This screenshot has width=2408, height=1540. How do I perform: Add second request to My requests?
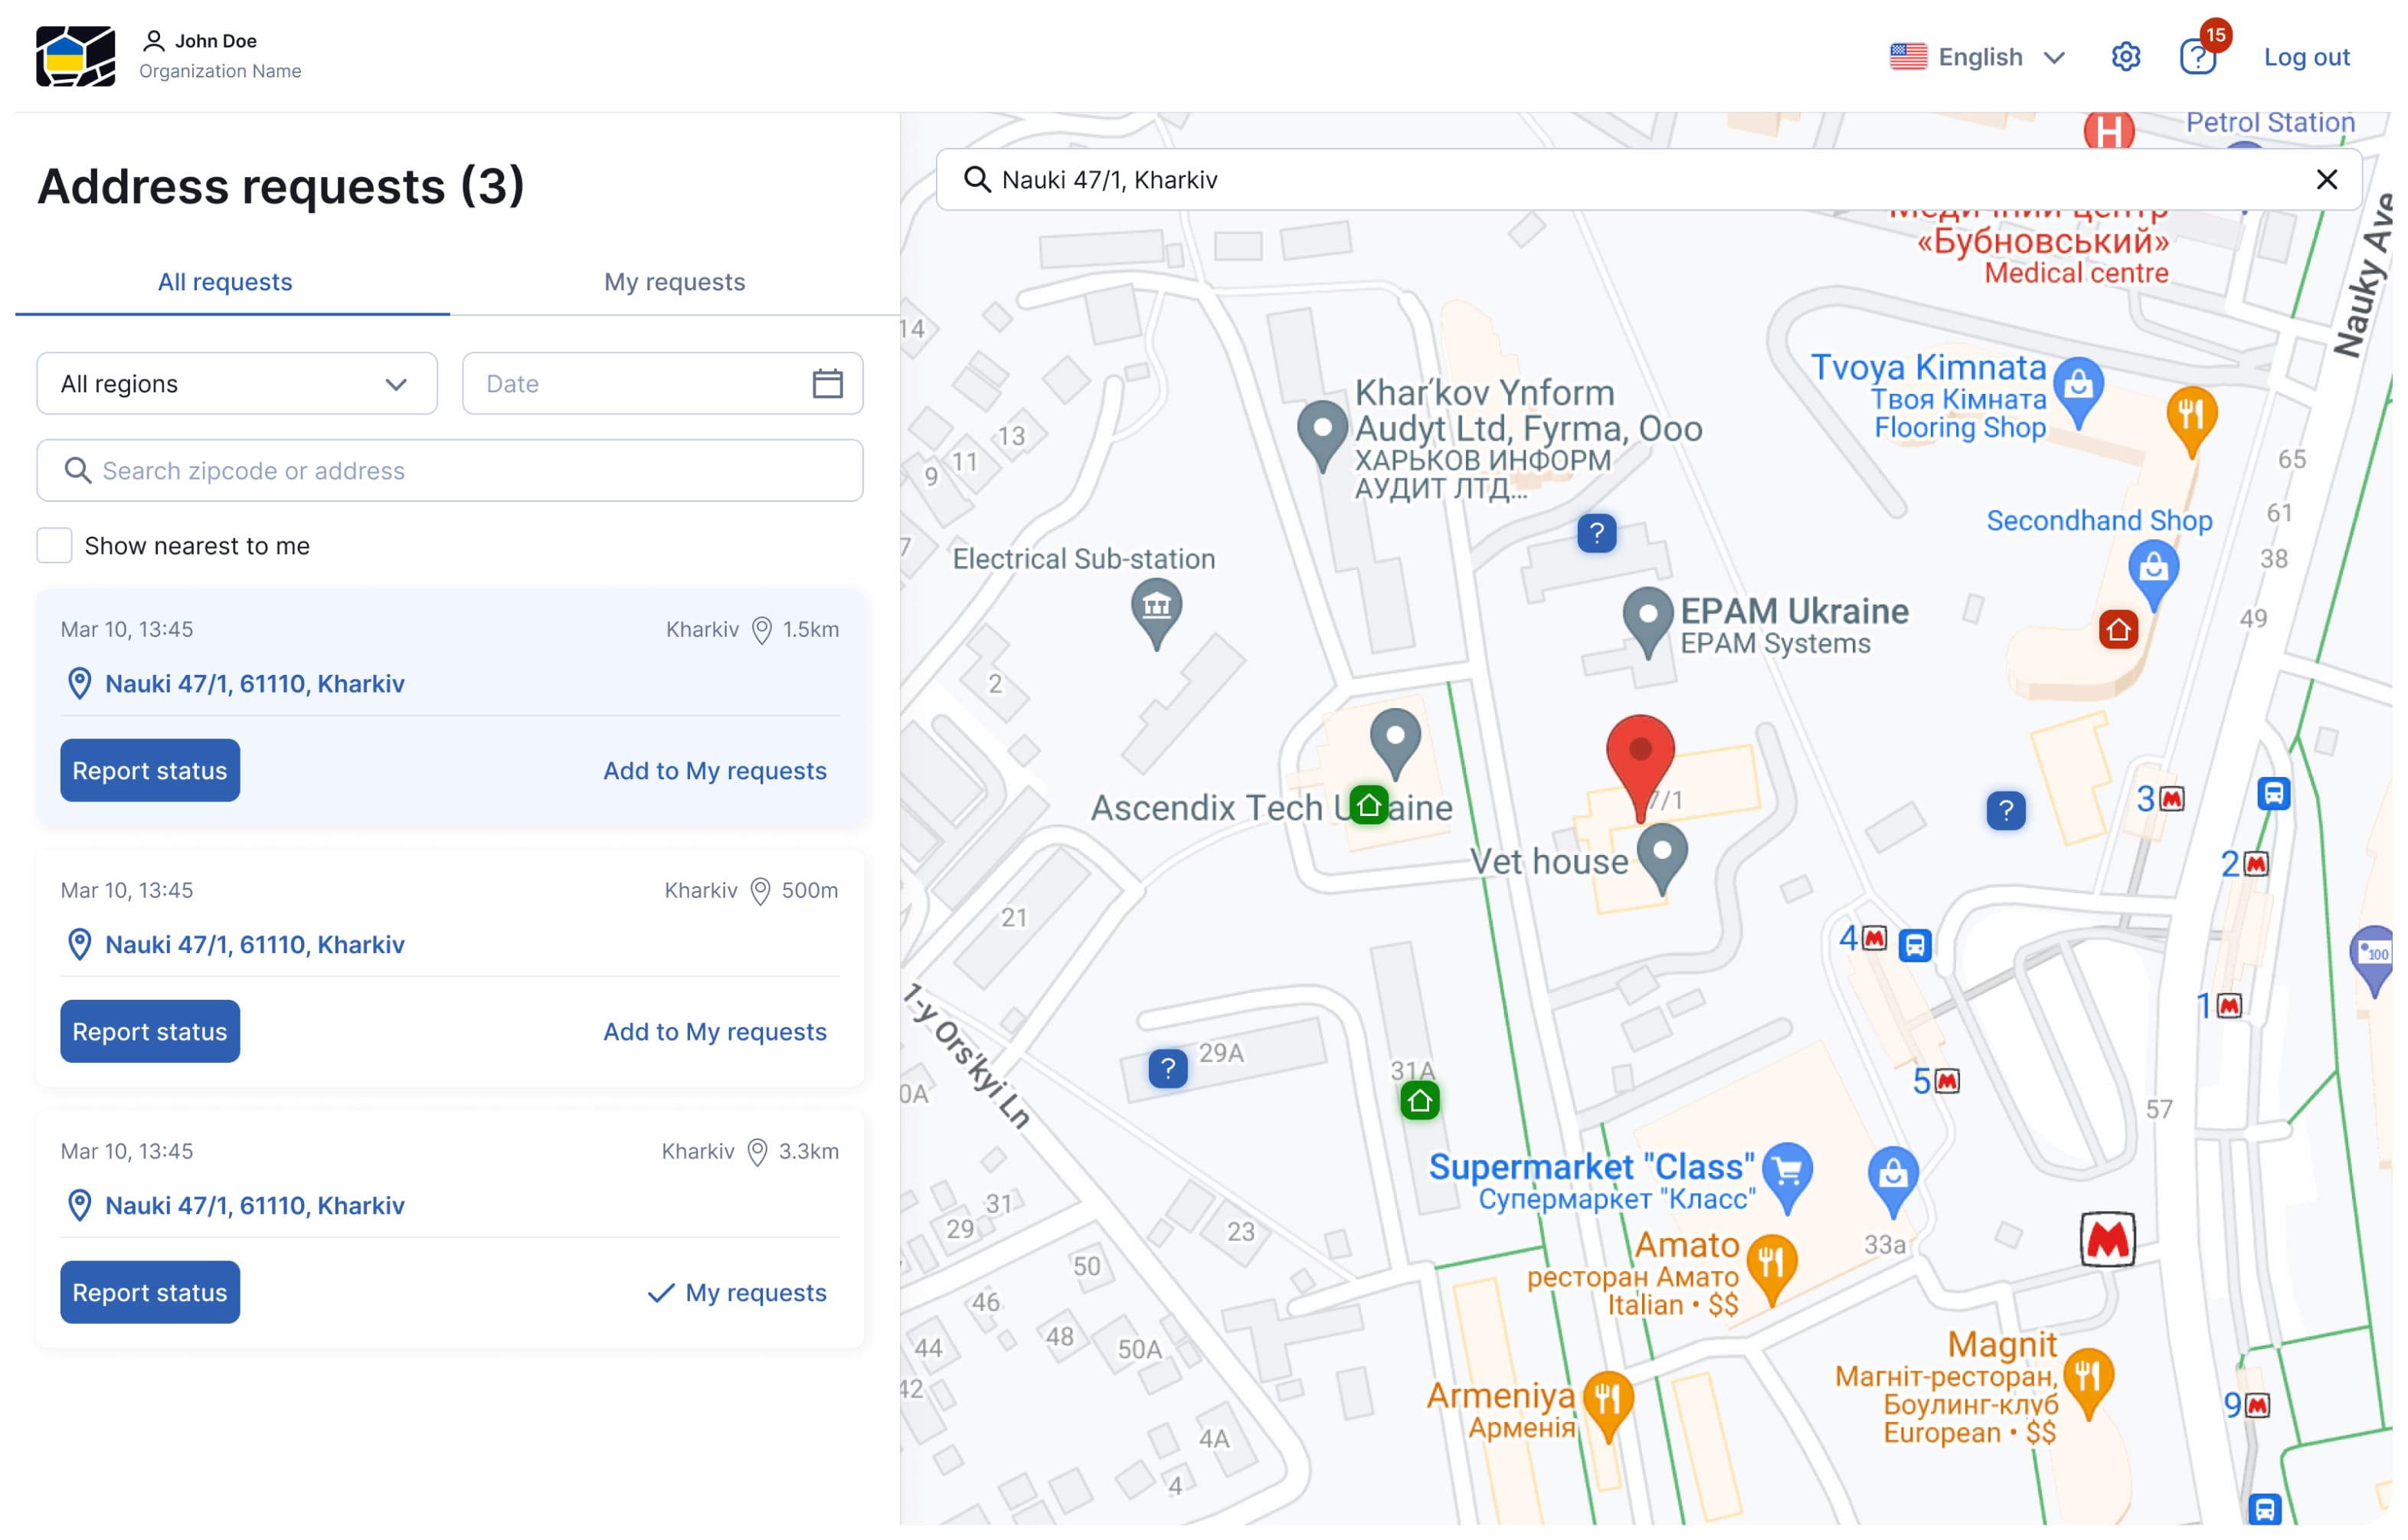click(714, 1030)
